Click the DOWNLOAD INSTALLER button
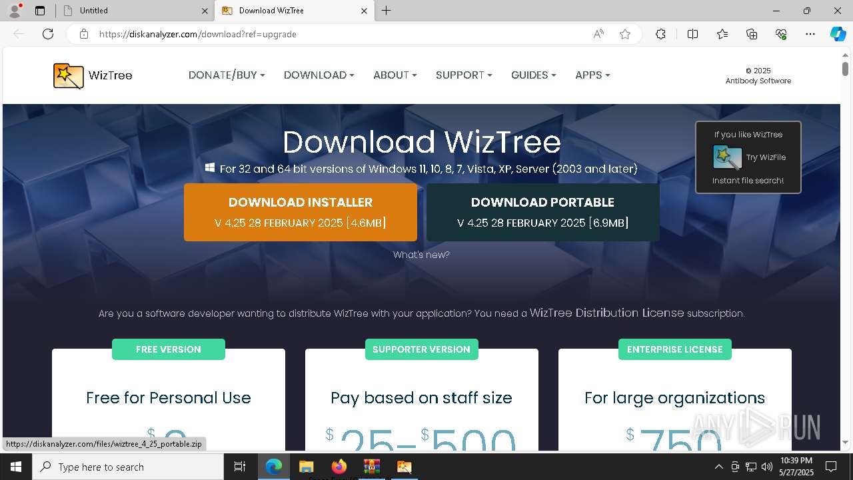 [x=301, y=212]
